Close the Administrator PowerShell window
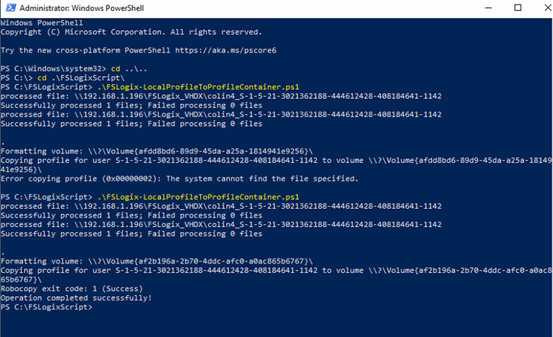553x337 pixels. point(542,8)
